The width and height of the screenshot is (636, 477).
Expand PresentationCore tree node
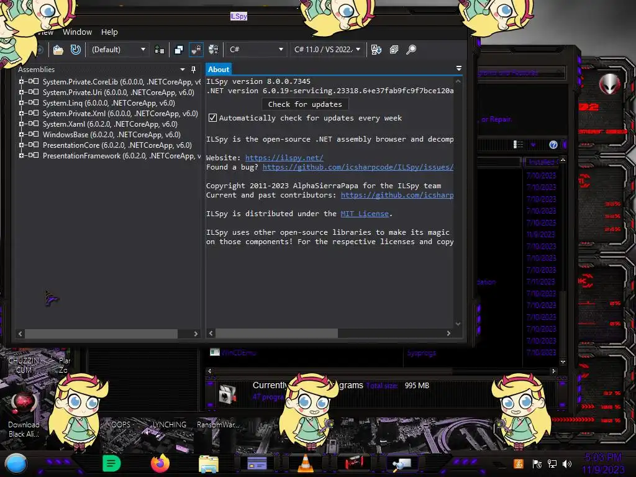point(21,145)
